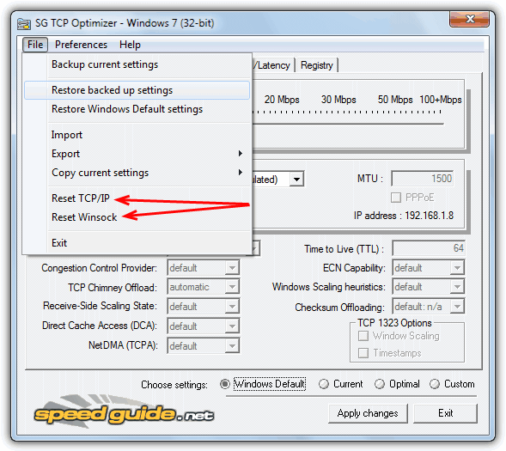Toggle the Window Scaling checkbox

[x=363, y=336]
